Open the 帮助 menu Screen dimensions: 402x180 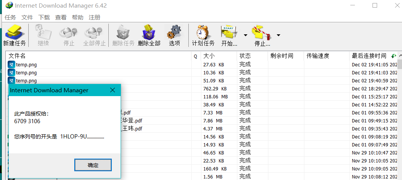(x=78, y=18)
